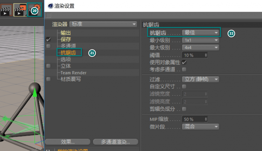The height and width of the screenshot is (151, 262).
Task: Click the MIP 缩放 50% input field
Action: [193, 119]
